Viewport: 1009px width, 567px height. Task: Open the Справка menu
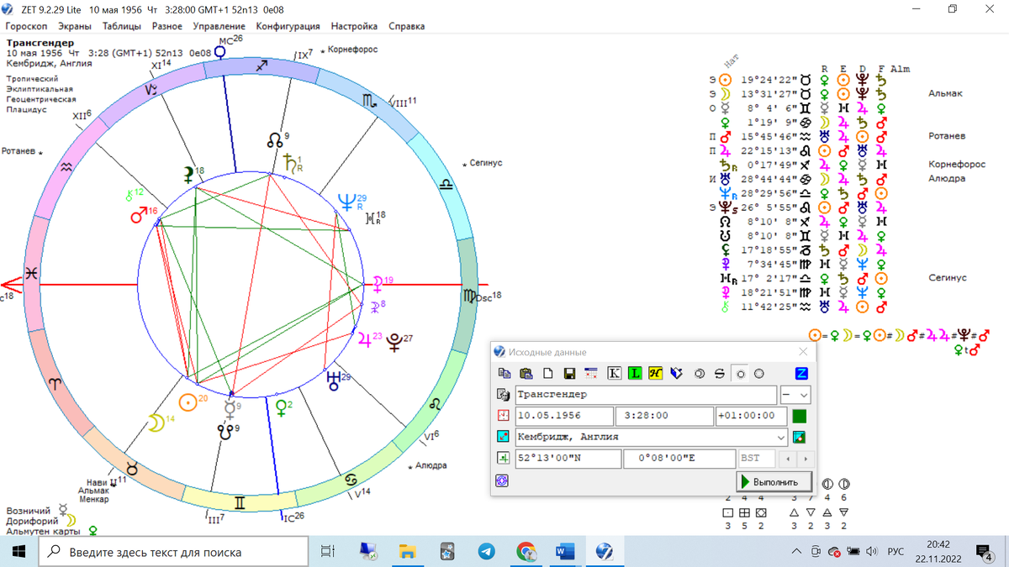pos(406,26)
